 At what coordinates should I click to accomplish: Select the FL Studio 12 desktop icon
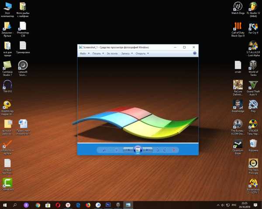pyautogui.click(x=253, y=7)
